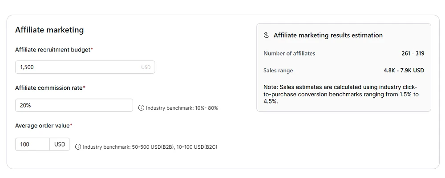Click the Affiliate recruitment budget input field
This screenshot has width=445, height=178.
point(85,67)
